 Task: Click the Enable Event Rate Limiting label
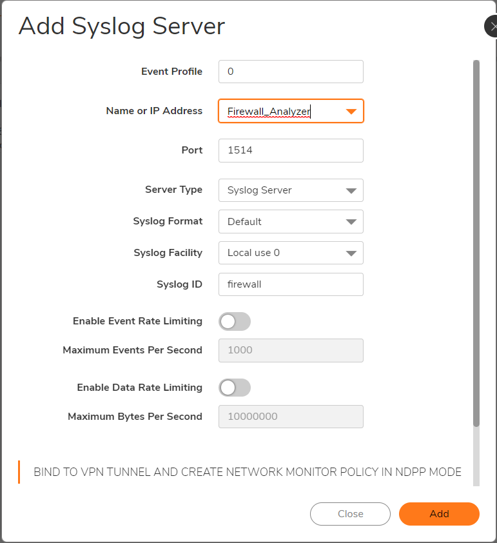click(137, 321)
